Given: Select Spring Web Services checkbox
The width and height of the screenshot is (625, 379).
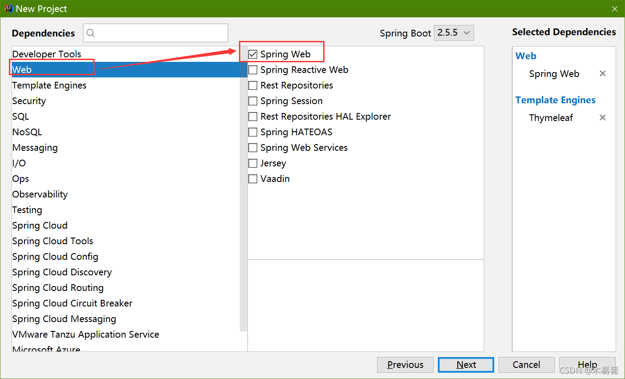Looking at the screenshot, I should pos(253,148).
